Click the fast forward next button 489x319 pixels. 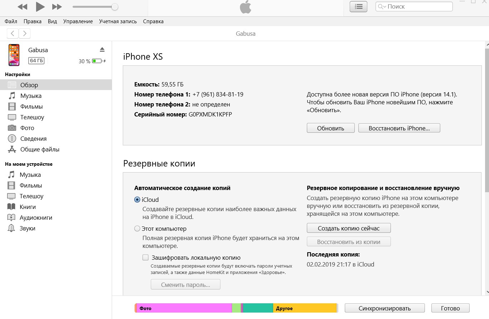click(x=57, y=7)
